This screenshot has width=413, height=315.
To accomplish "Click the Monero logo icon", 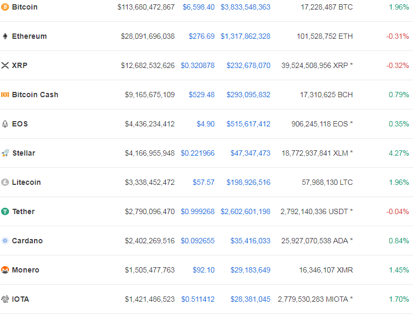I will 5,270.
